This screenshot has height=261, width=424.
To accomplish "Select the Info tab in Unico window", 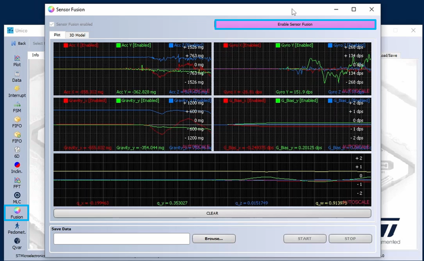I will [x=35, y=55].
